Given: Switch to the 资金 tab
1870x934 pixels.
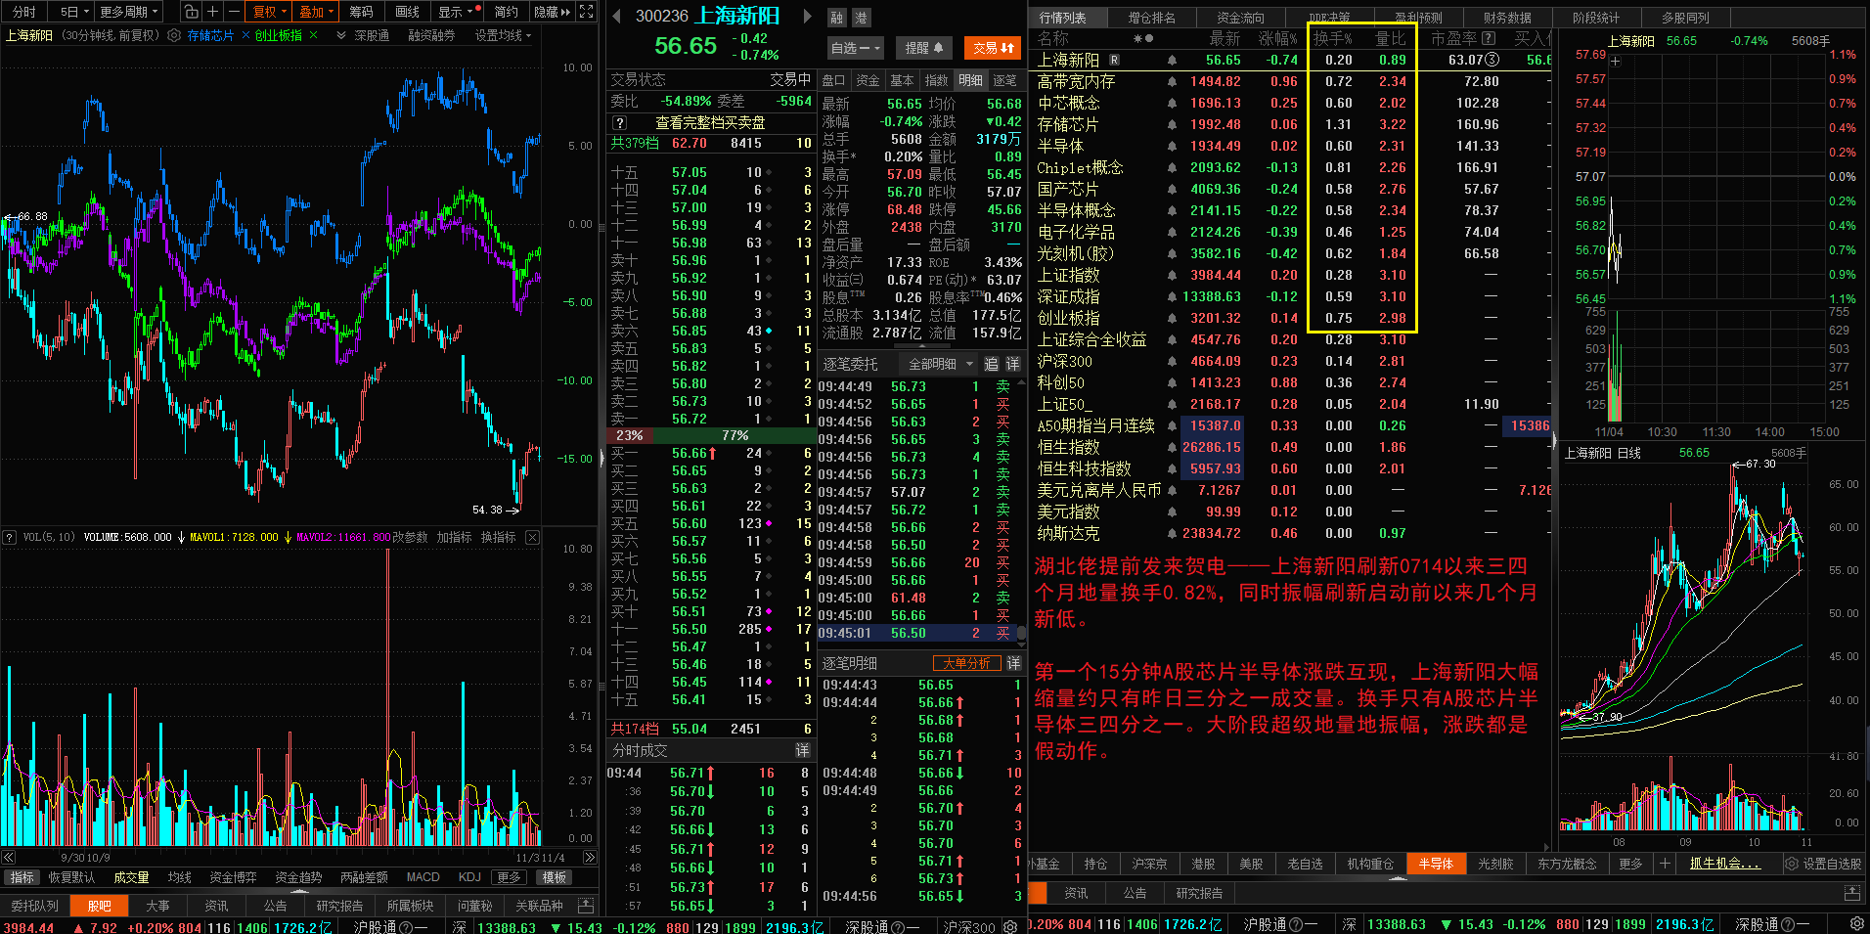Looking at the screenshot, I should [868, 80].
